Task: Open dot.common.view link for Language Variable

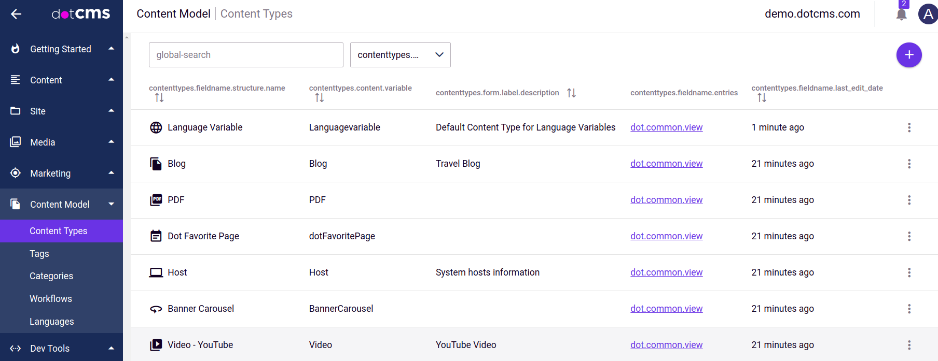Action: 666,127
